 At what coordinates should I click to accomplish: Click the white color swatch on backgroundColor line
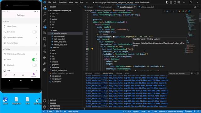[114, 37]
